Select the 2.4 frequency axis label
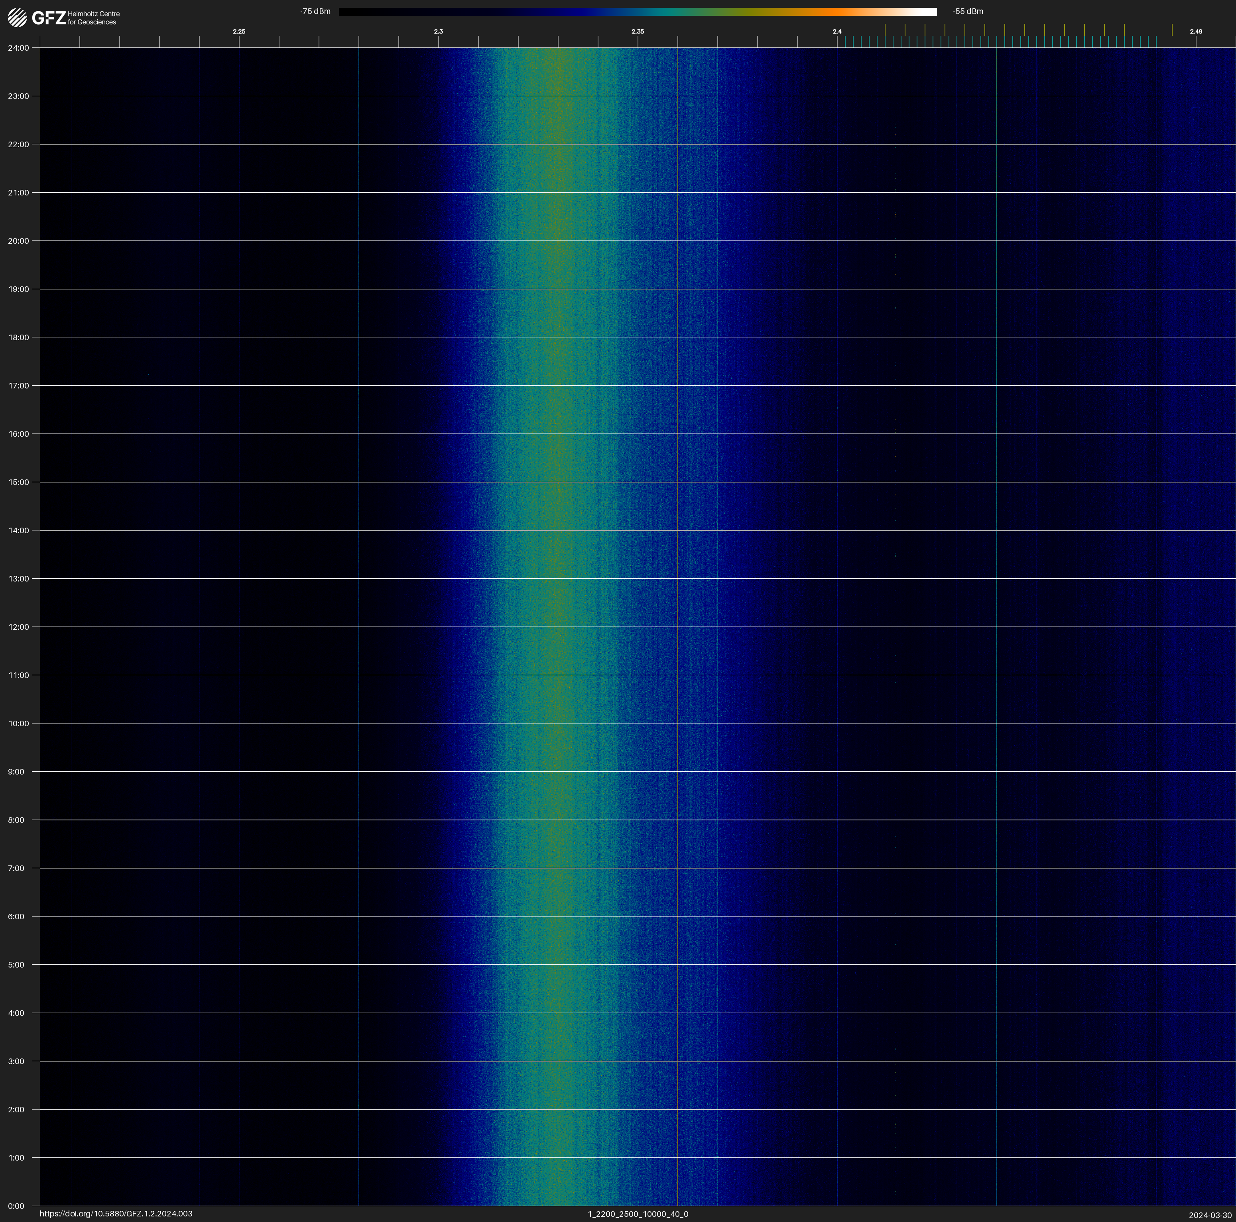The width and height of the screenshot is (1236, 1222). (x=837, y=32)
